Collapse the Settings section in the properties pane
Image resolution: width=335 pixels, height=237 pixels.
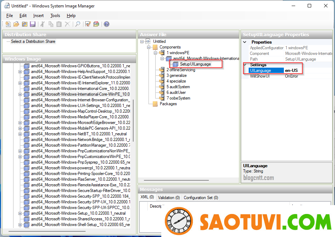click(x=245, y=65)
